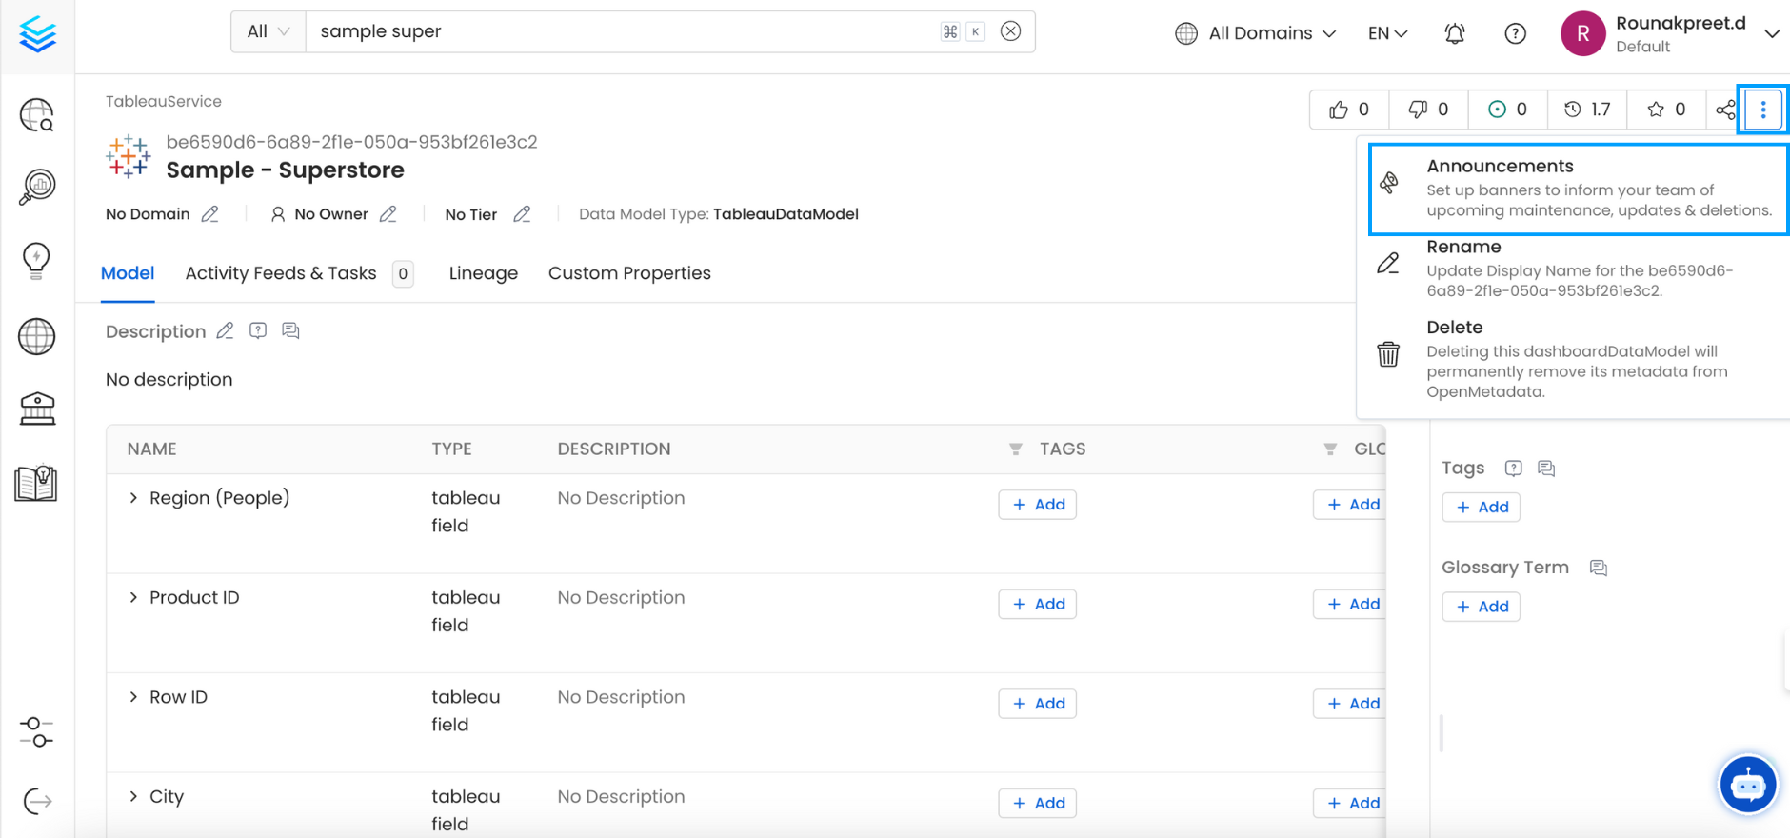The height and width of the screenshot is (838, 1790).
Task: Open the EN language dropdown
Action: [1387, 33]
